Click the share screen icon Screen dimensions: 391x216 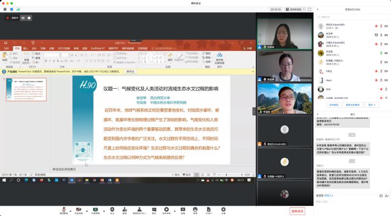click(x=95, y=209)
